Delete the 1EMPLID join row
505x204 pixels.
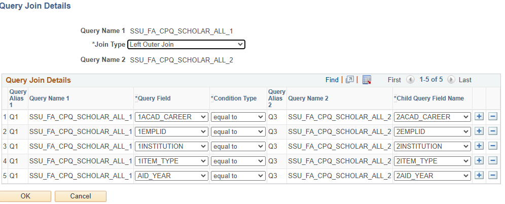(492, 131)
